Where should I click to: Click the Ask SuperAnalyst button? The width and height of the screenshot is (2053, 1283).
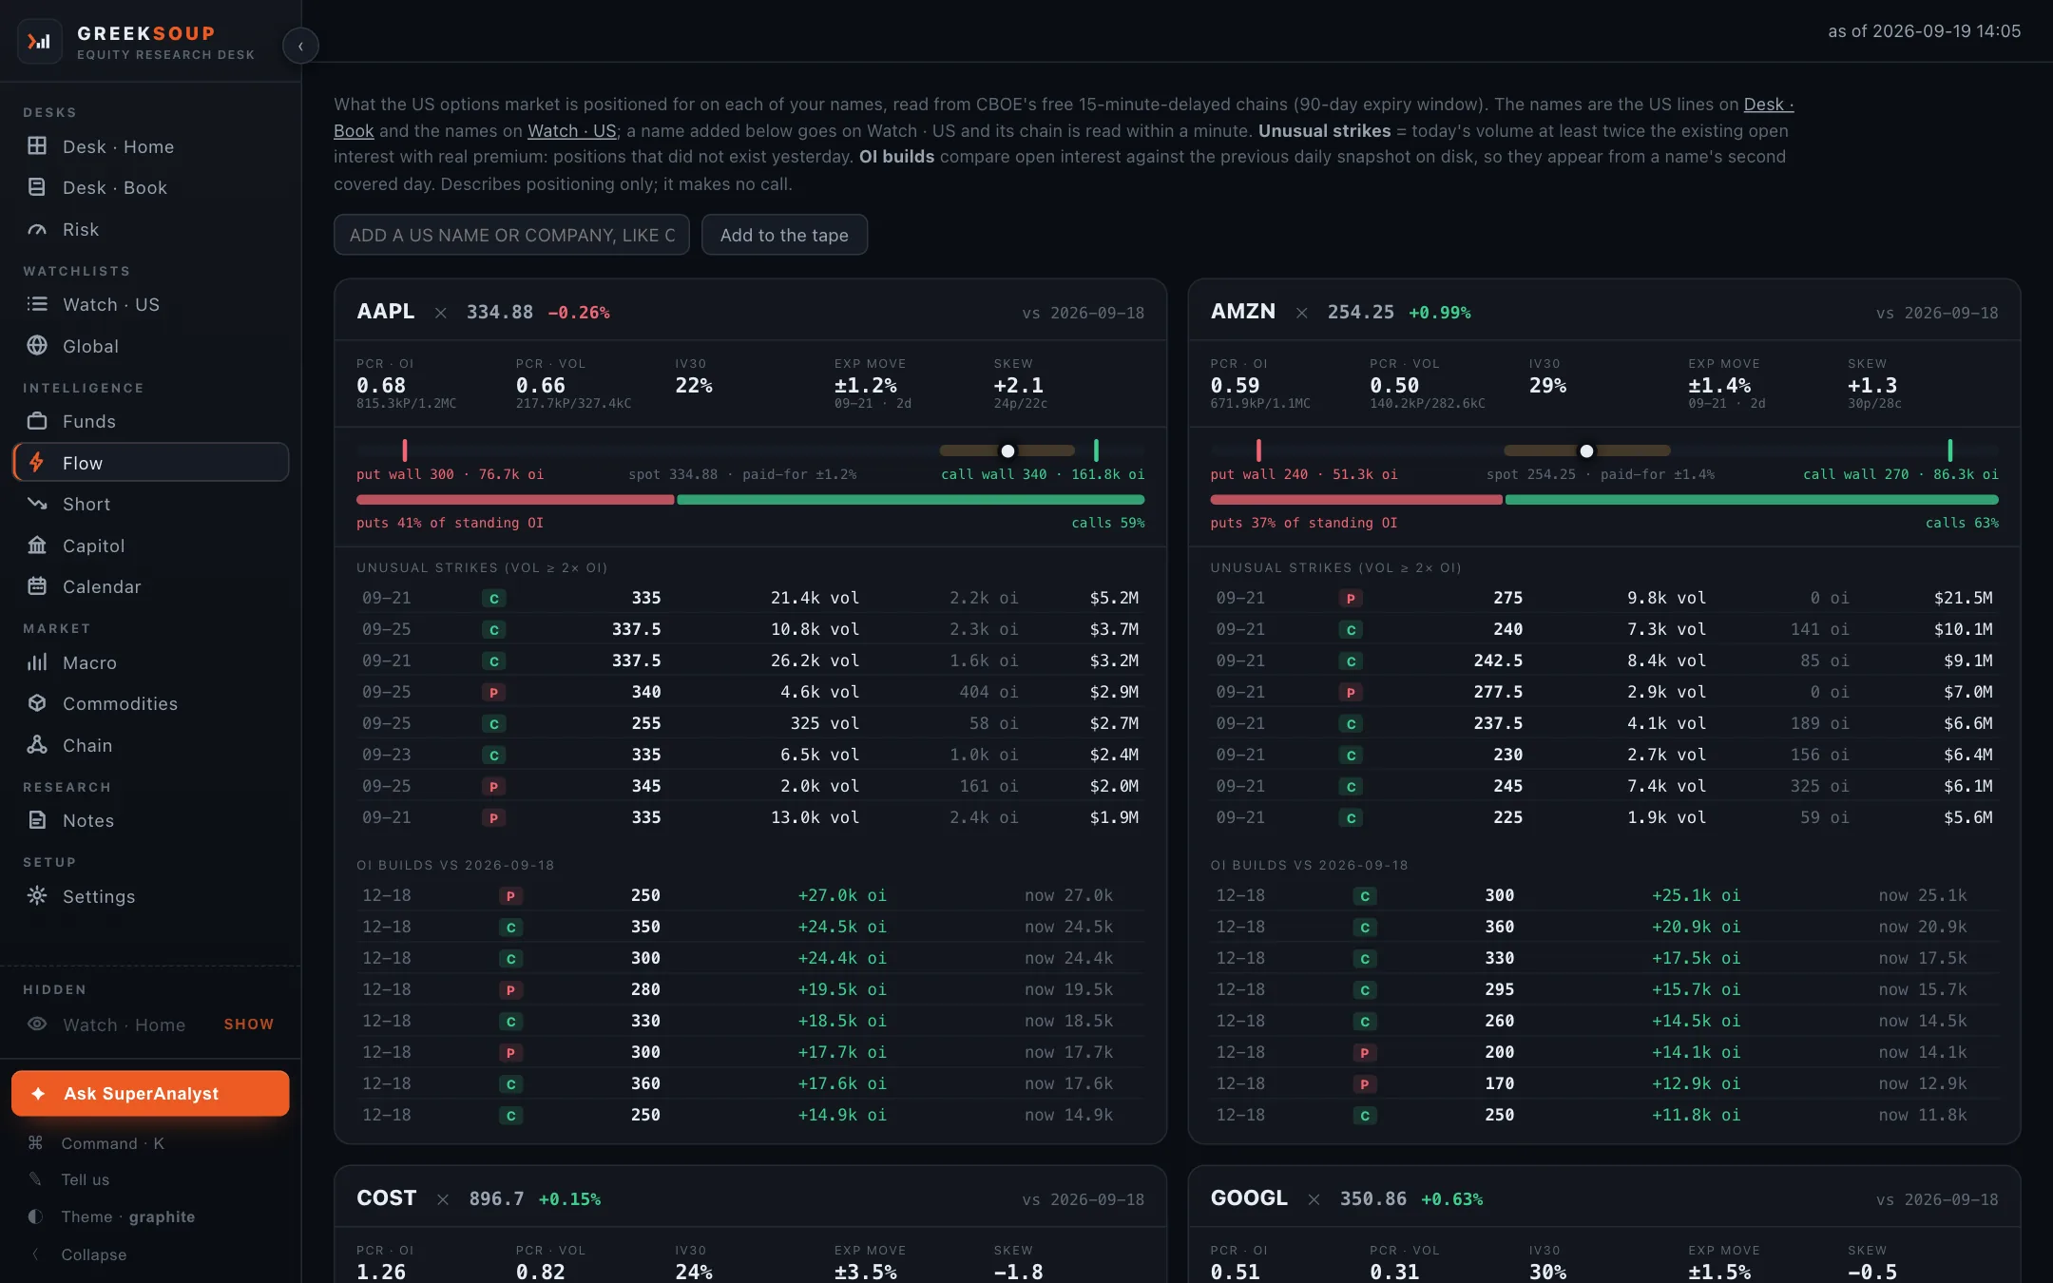tap(150, 1094)
